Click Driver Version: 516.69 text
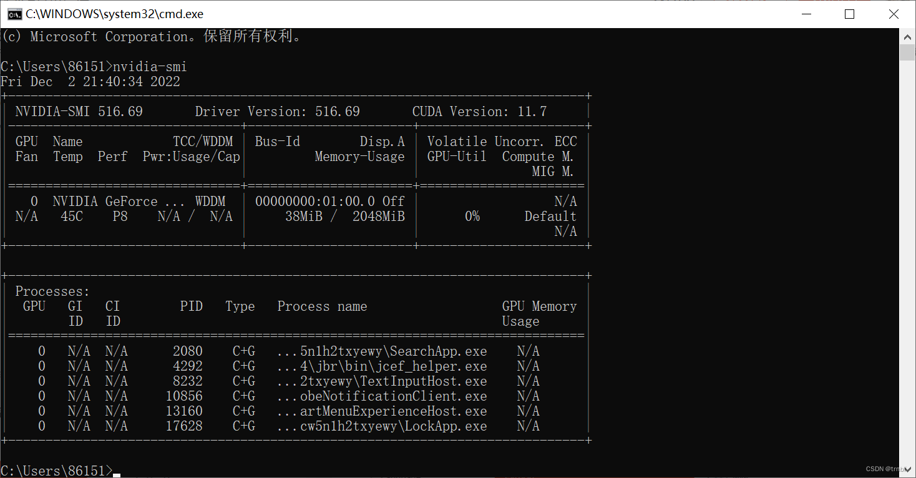 click(277, 112)
